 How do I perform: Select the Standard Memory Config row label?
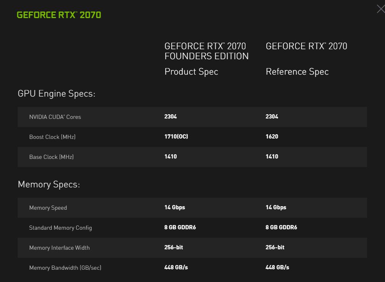[x=60, y=228]
